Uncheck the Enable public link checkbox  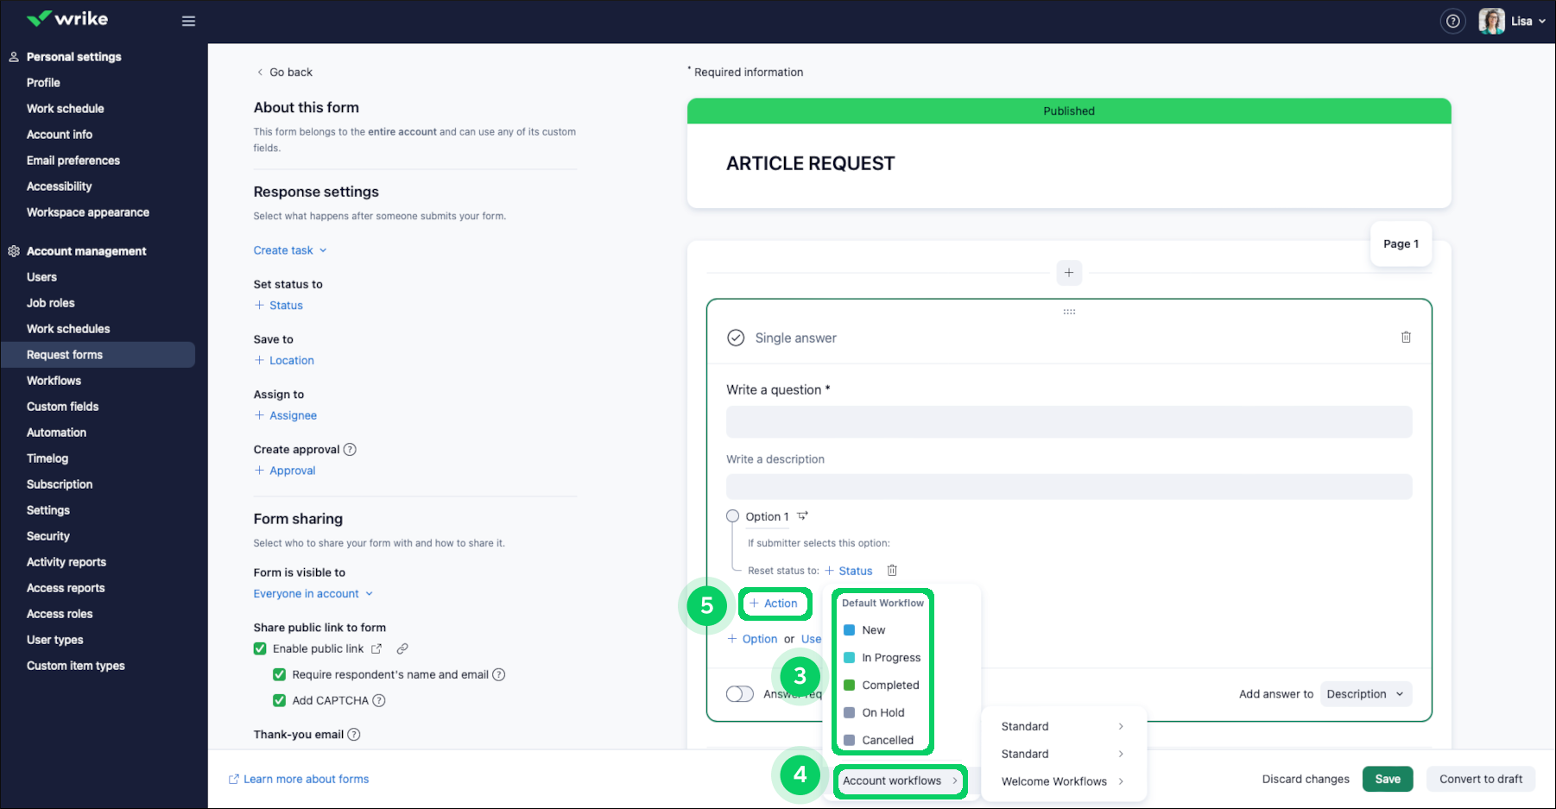coord(260,648)
